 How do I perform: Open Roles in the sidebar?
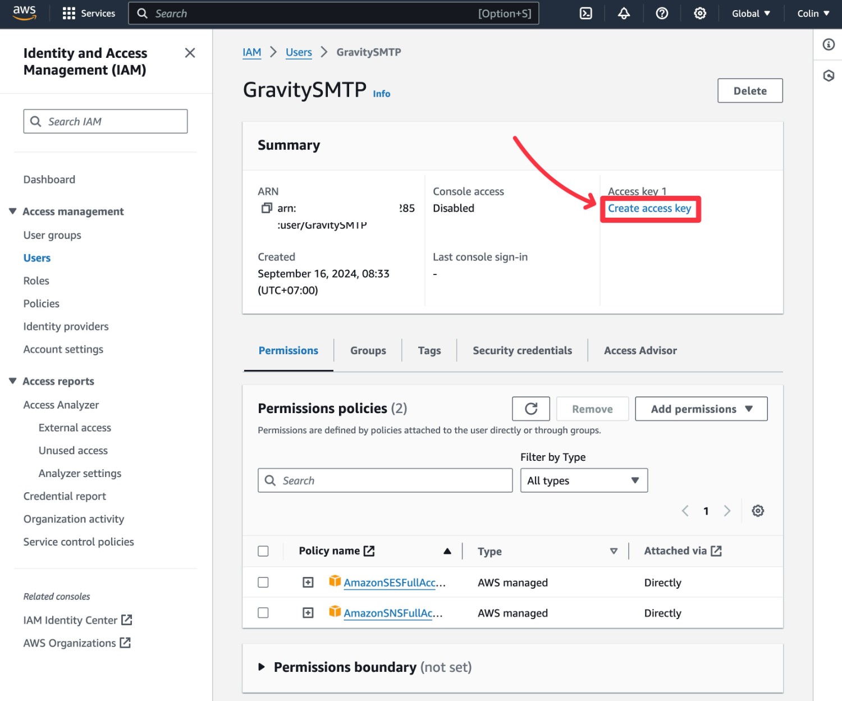(x=36, y=281)
